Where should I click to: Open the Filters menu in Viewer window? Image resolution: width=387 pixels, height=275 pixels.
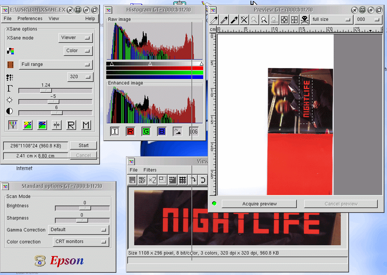point(150,170)
